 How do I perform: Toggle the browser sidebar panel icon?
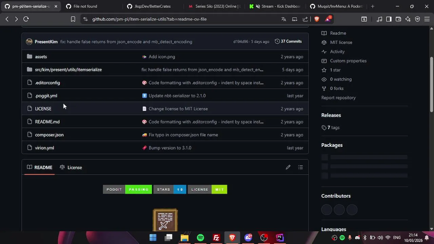click(x=389, y=19)
